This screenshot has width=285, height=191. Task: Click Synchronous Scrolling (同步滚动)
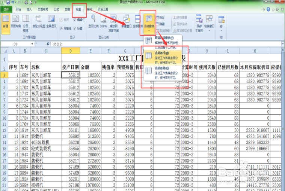pos(180,24)
